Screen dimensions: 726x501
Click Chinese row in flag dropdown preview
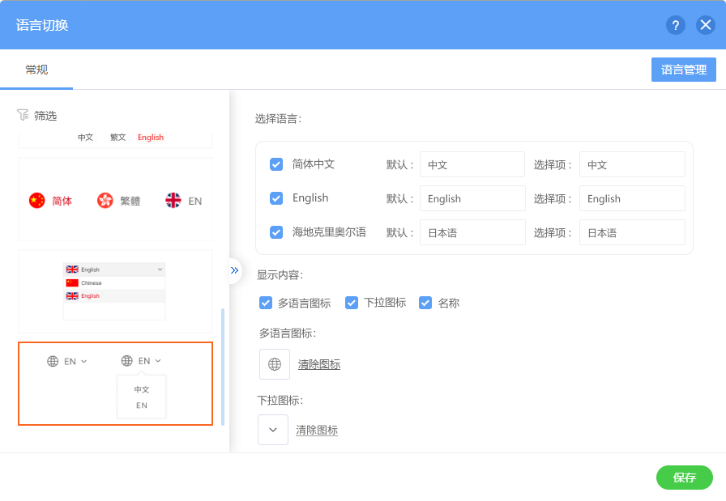pyautogui.click(x=114, y=282)
